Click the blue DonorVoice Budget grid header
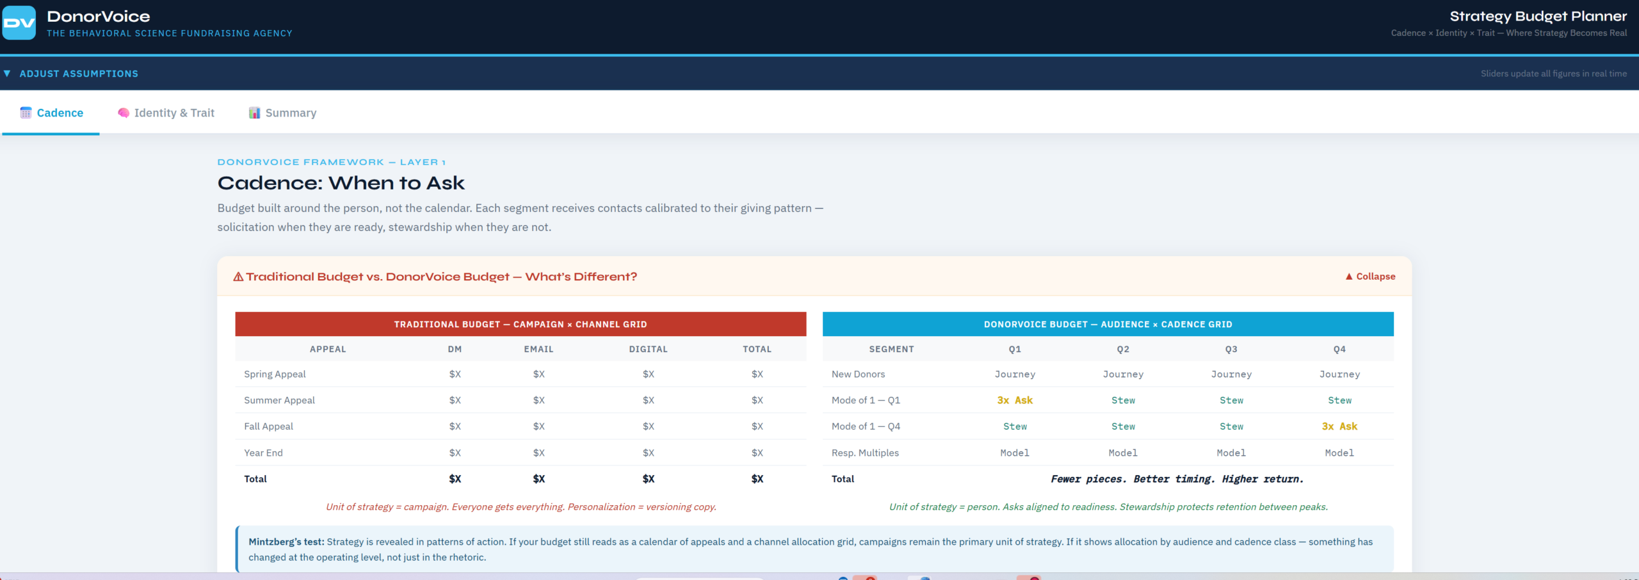Screen dimensions: 1639x580 click(1108, 325)
